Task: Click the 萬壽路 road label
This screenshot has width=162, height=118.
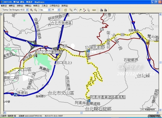Action: coord(44,69)
